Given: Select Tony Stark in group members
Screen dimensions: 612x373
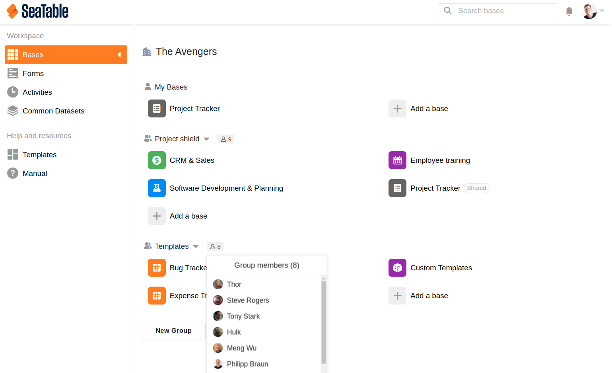Looking at the screenshot, I should 264,316.
